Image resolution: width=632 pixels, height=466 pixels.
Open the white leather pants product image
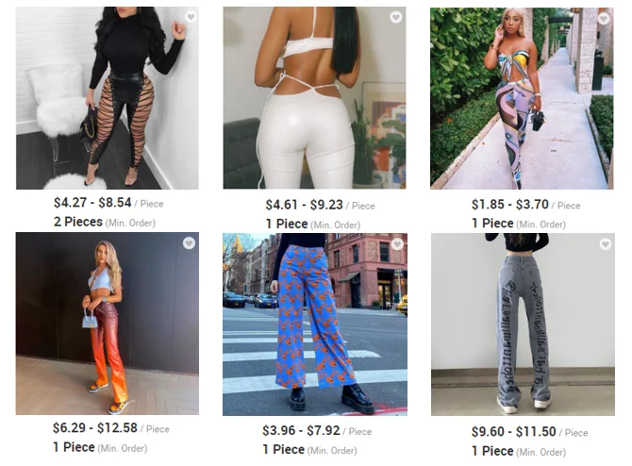314,98
